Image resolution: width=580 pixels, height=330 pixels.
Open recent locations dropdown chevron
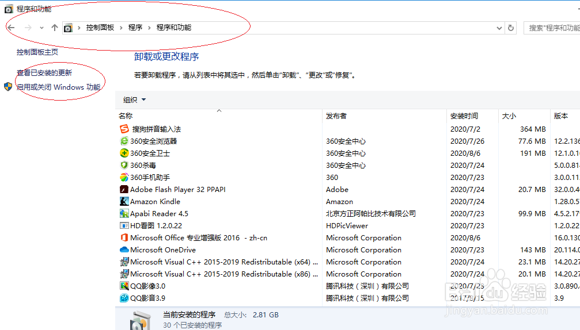(42, 28)
